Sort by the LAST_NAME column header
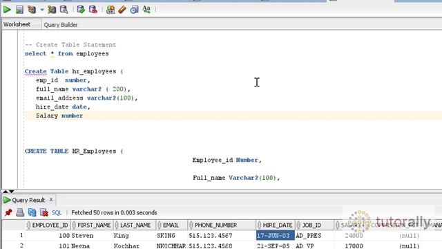This screenshot has width=442, height=249. click(x=134, y=225)
